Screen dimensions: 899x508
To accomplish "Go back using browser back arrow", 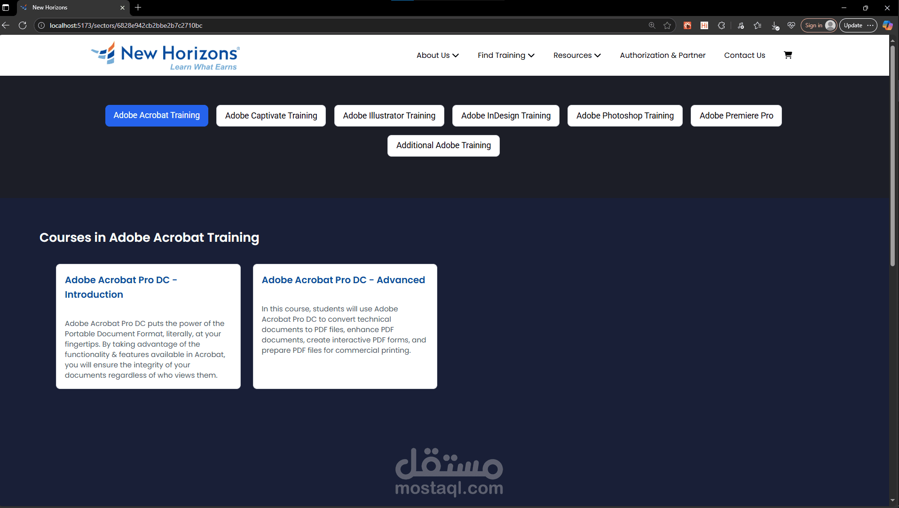I will tap(6, 25).
